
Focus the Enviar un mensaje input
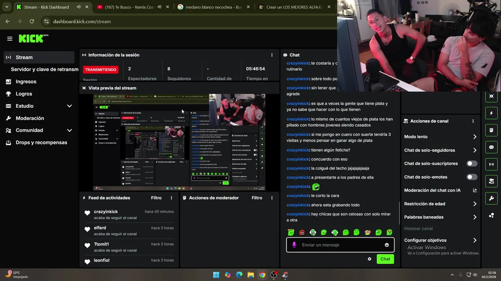(x=341, y=245)
